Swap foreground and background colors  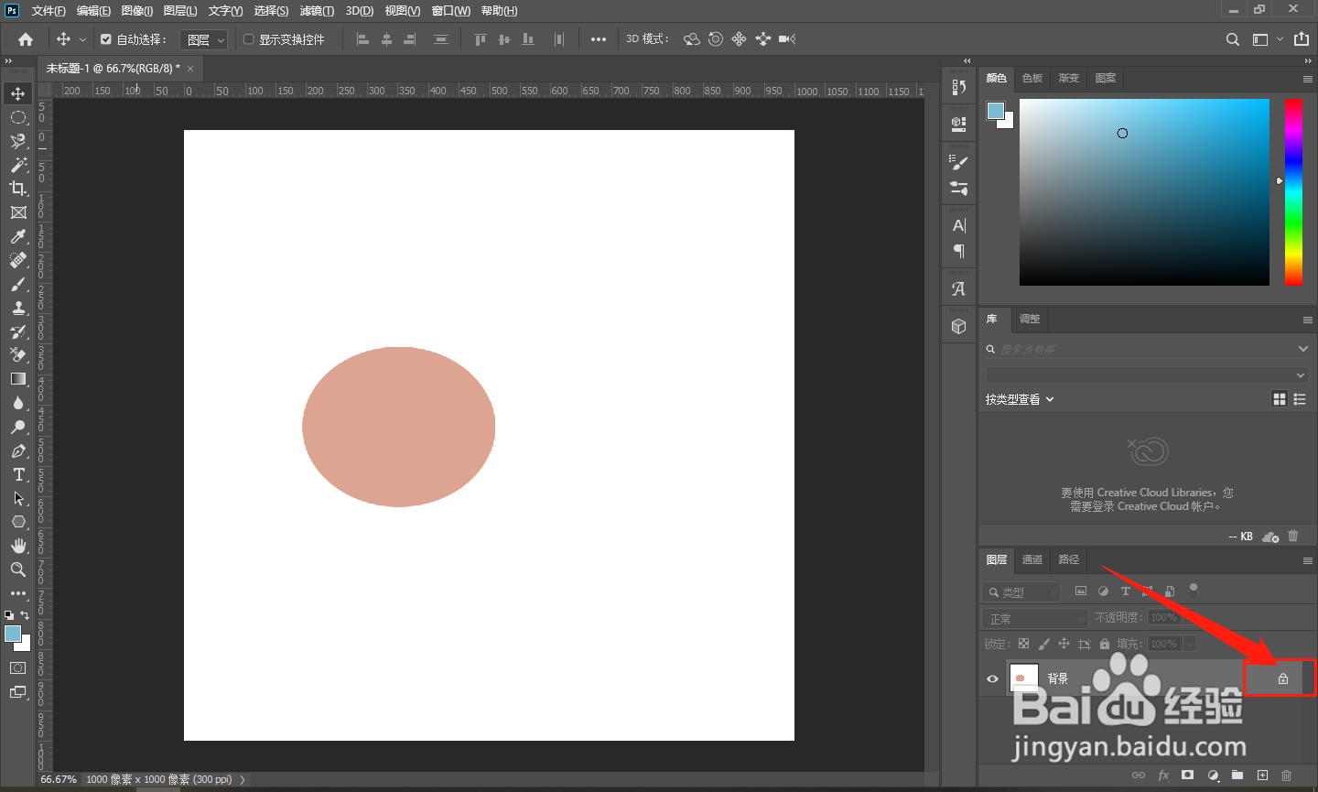coord(26,615)
